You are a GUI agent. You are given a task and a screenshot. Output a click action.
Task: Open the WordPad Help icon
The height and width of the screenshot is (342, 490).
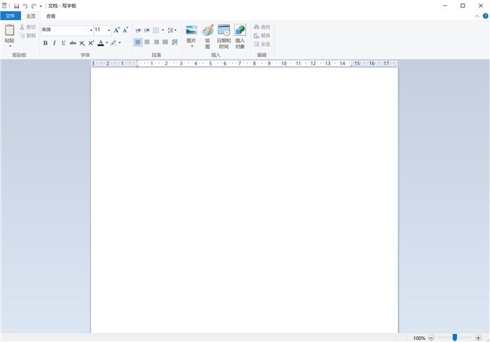485,16
